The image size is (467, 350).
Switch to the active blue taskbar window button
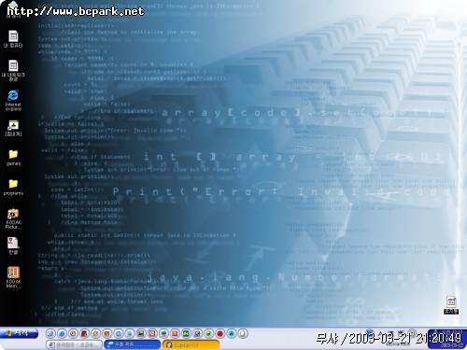coord(132,344)
